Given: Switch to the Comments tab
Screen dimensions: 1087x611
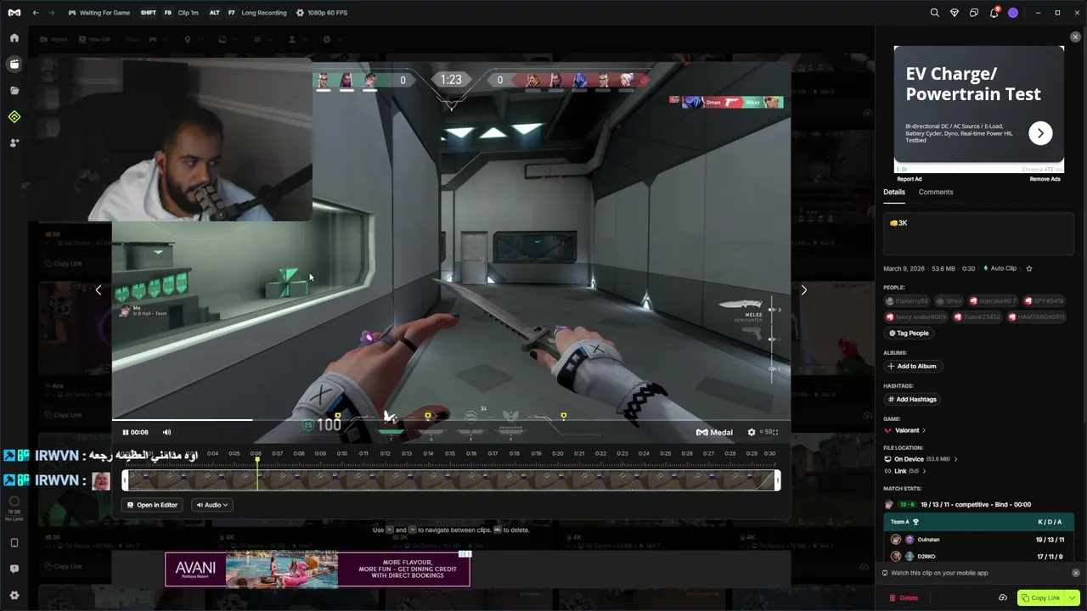Looking at the screenshot, I should point(936,192).
